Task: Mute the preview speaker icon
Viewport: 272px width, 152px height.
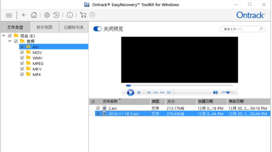Action: click(x=215, y=92)
